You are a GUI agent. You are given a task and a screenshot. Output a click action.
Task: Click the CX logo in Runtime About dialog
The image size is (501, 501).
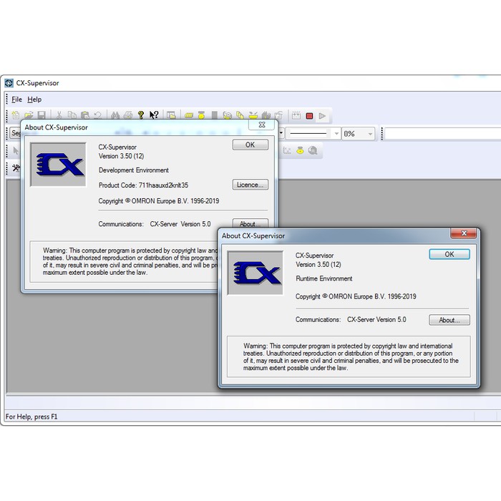pos(256,273)
